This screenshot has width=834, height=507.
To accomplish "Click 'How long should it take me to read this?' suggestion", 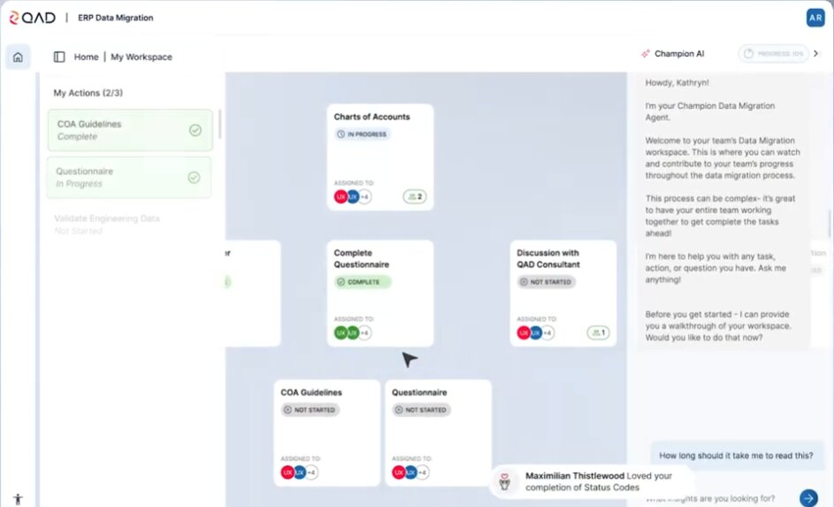I will pos(736,456).
